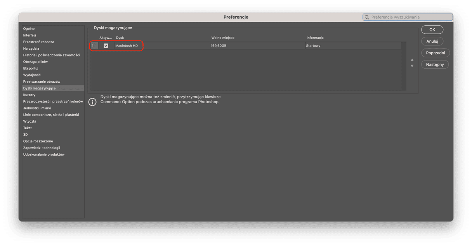This screenshot has height=246, width=472.
Task: Go to previous panel with Poprzedni
Action: (x=435, y=53)
